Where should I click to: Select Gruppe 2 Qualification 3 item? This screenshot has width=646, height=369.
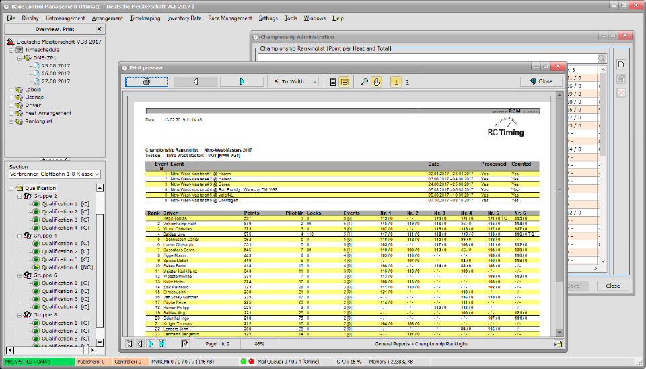point(65,220)
